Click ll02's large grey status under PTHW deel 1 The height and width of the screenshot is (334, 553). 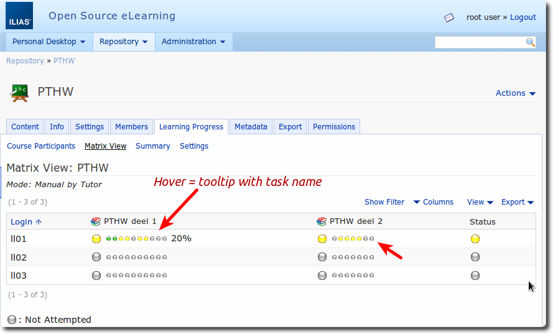click(96, 257)
